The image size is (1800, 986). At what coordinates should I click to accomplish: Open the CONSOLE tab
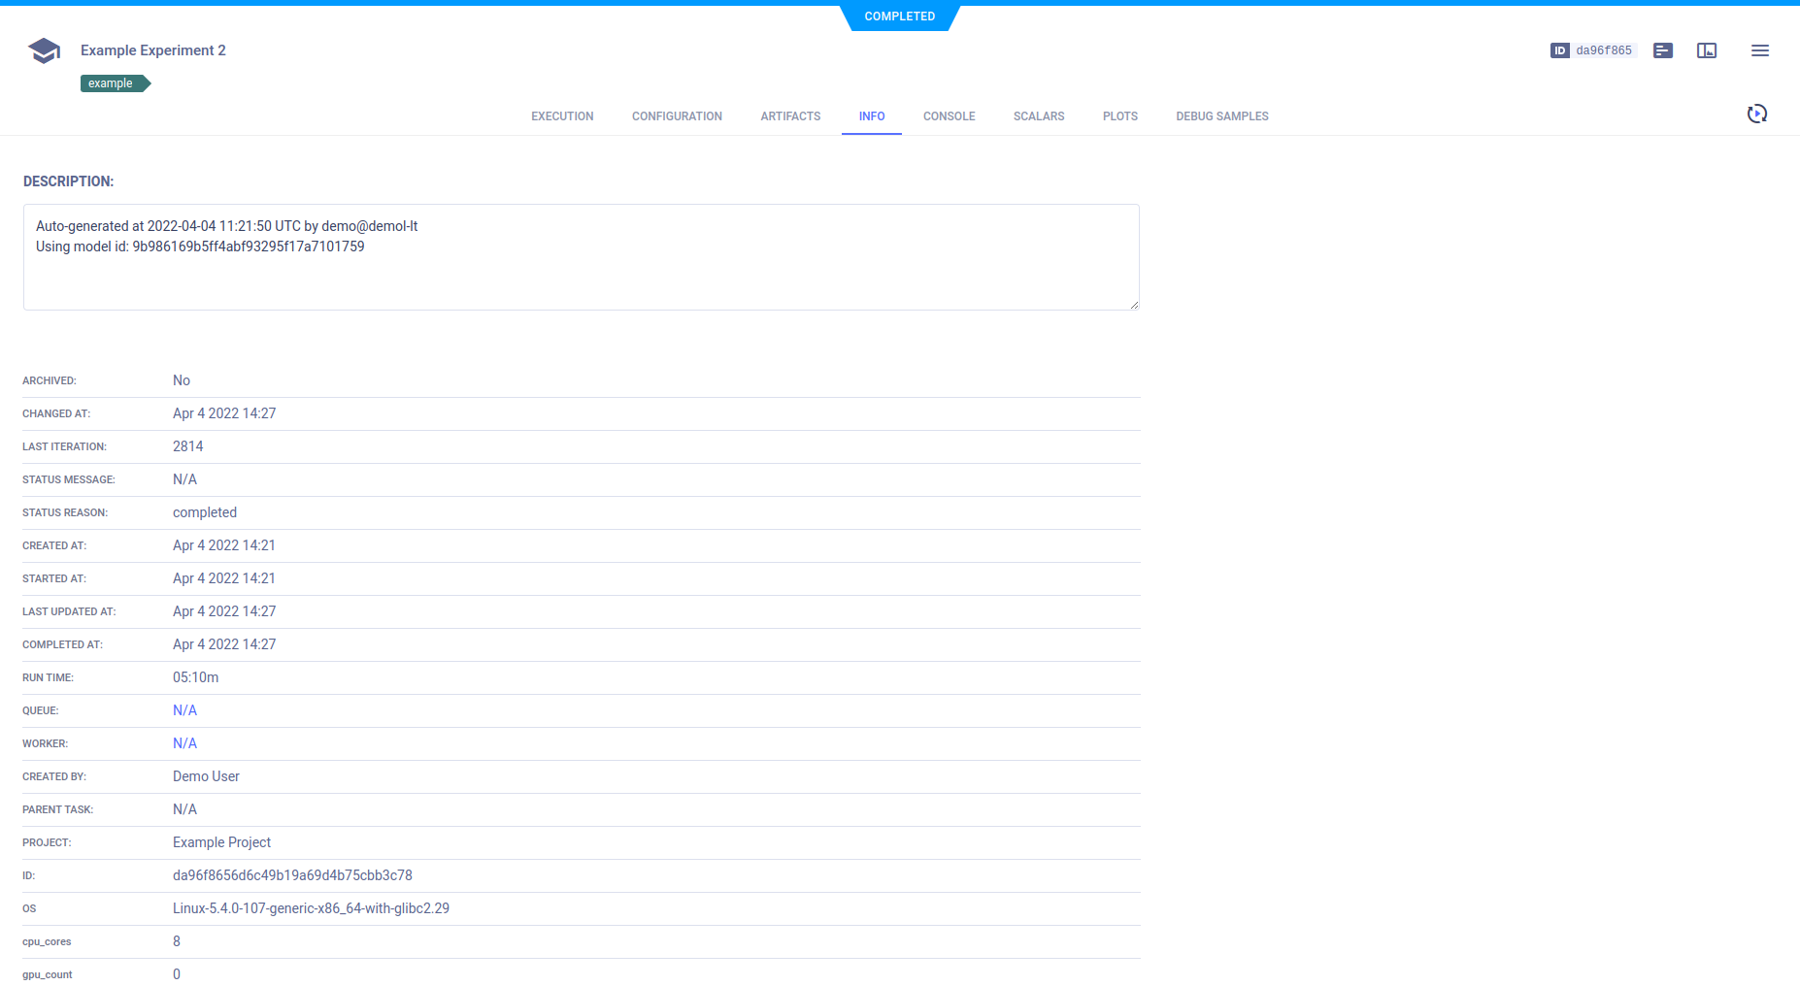click(x=949, y=116)
